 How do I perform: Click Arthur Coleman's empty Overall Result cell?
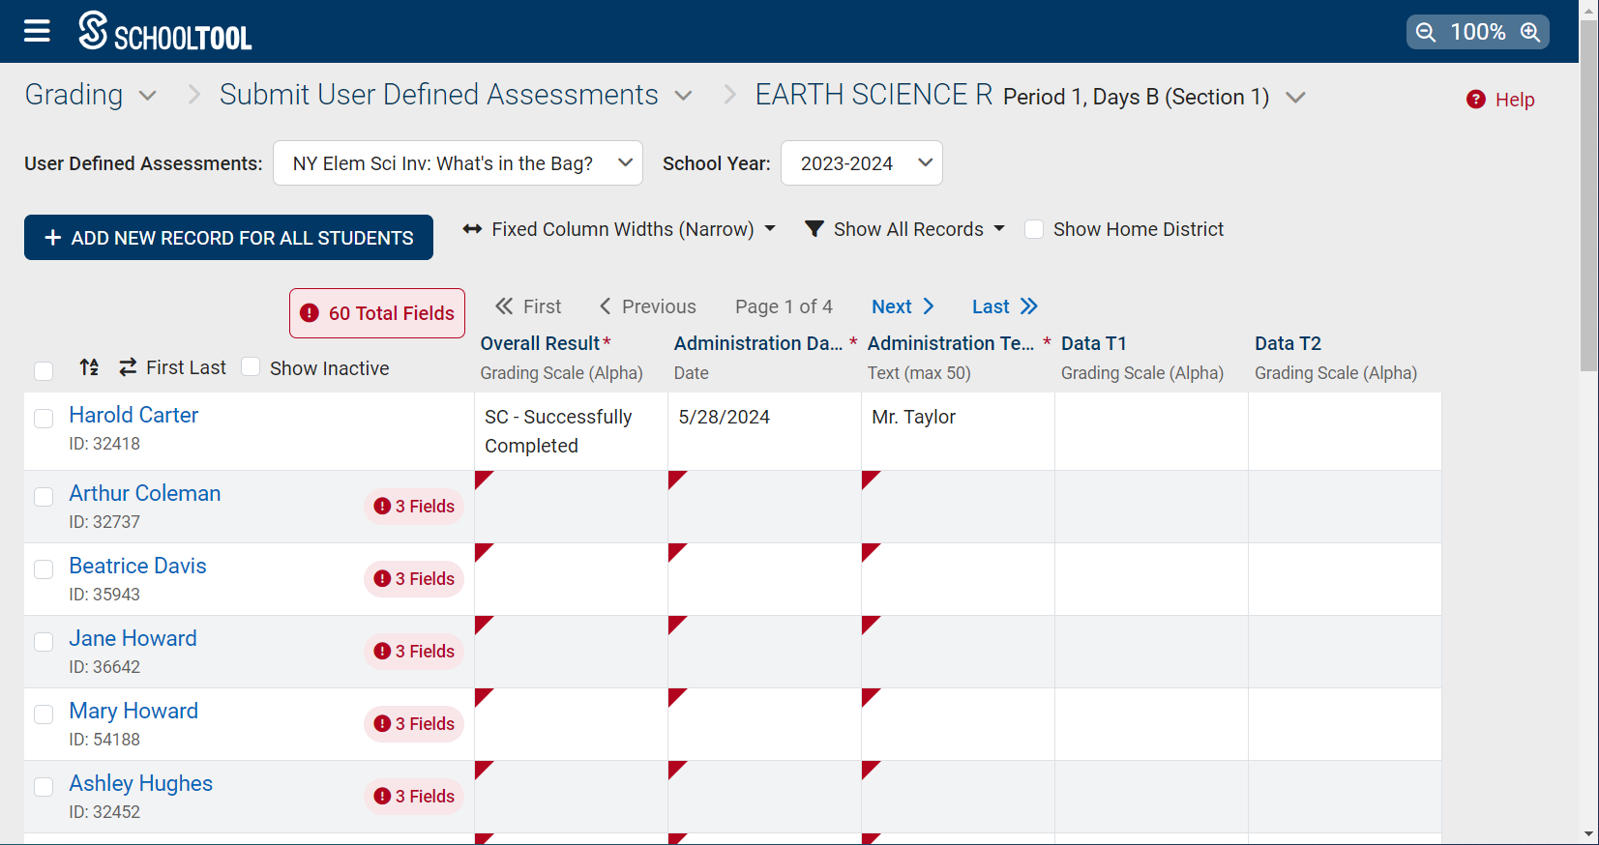point(571,507)
